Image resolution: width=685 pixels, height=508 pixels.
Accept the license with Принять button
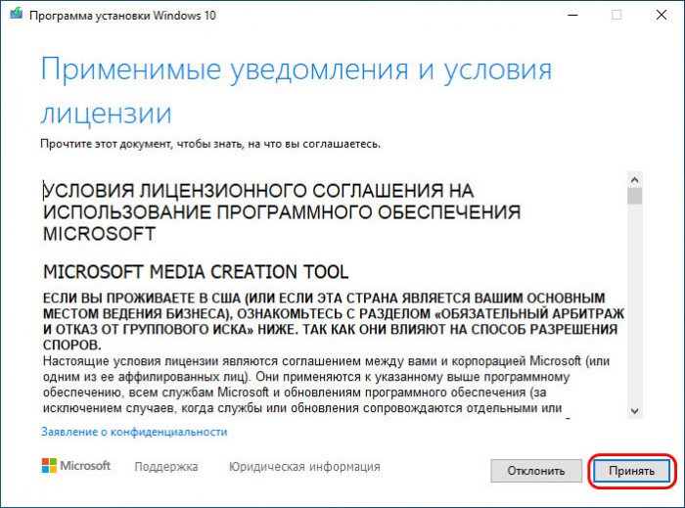(x=631, y=471)
